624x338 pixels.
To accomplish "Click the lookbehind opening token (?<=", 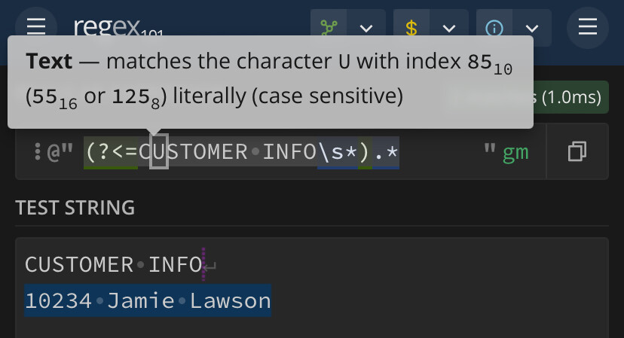I will [111, 152].
